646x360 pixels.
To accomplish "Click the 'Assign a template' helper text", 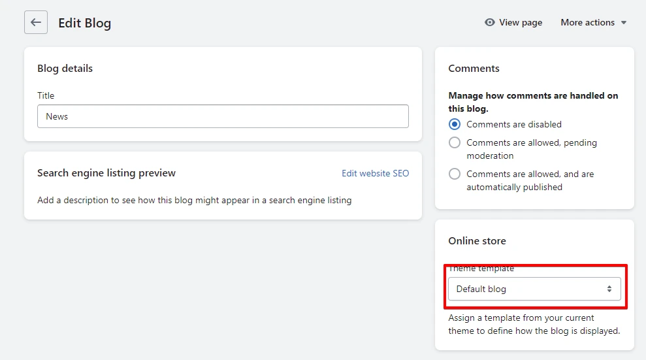I will tap(534, 324).
